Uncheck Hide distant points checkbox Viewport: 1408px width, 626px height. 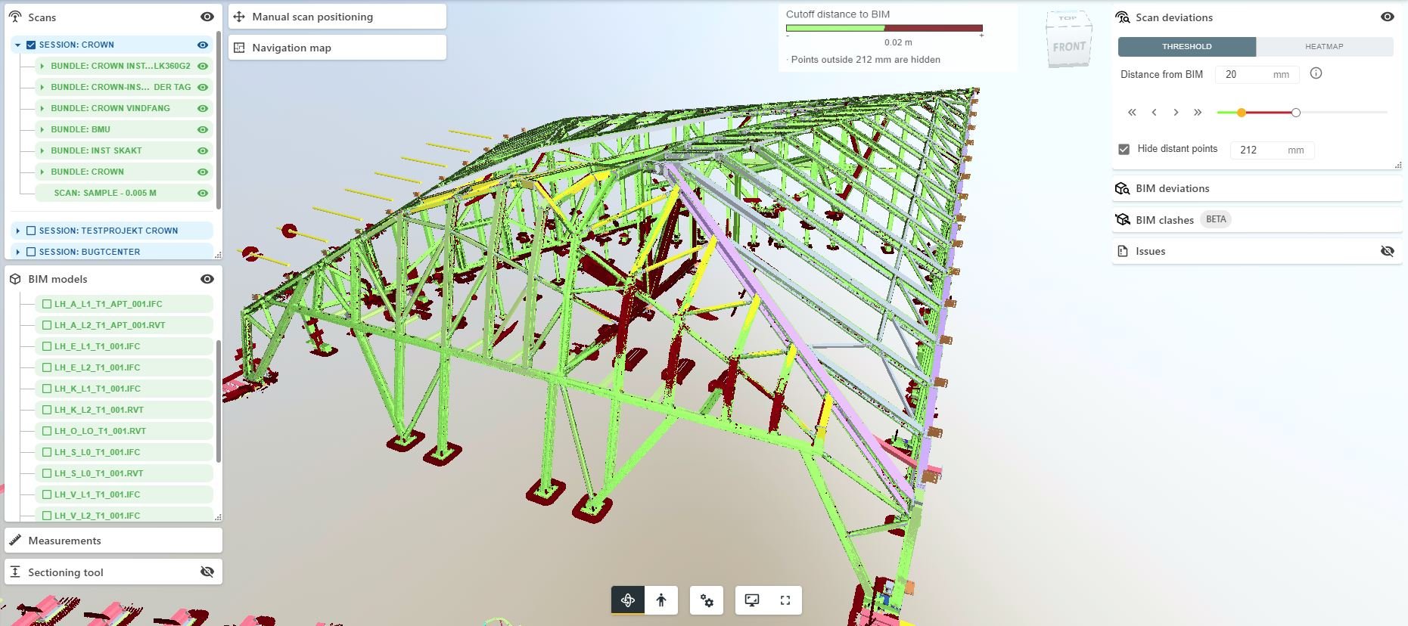[x=1124, y=149]
